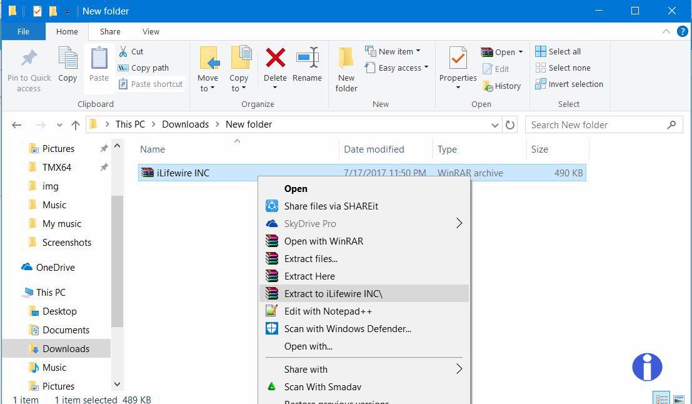Viewport: 692px width, 404px height.
Task: Click the Copy ribbon icon
Action: click(x=68, y=64)
